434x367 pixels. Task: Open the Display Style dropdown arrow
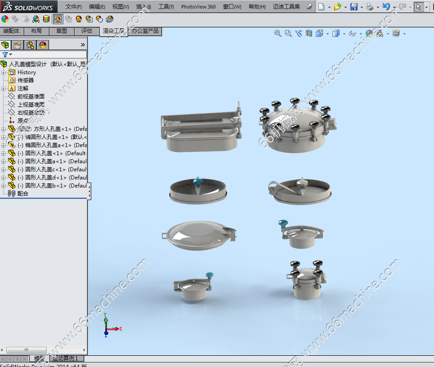344,34
